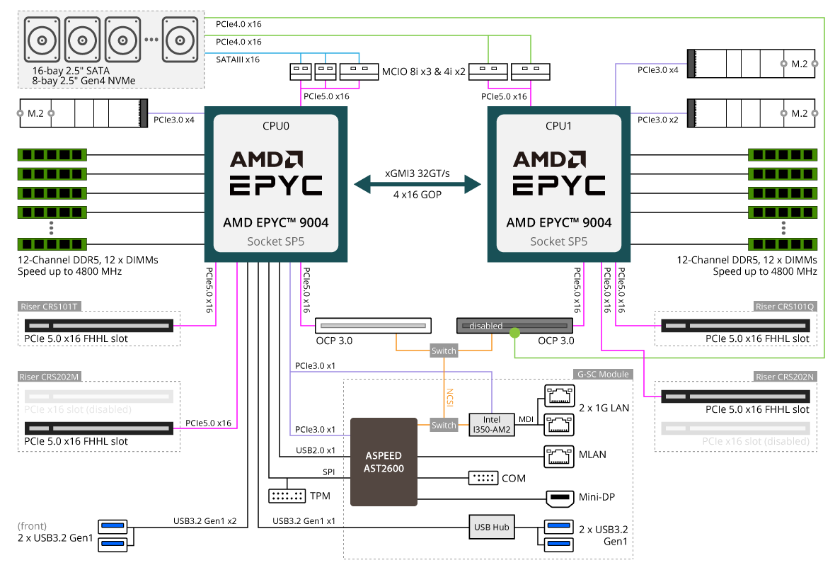
Task: Click '16-bay 2.5" SATA' text
Action: point(71,70)
